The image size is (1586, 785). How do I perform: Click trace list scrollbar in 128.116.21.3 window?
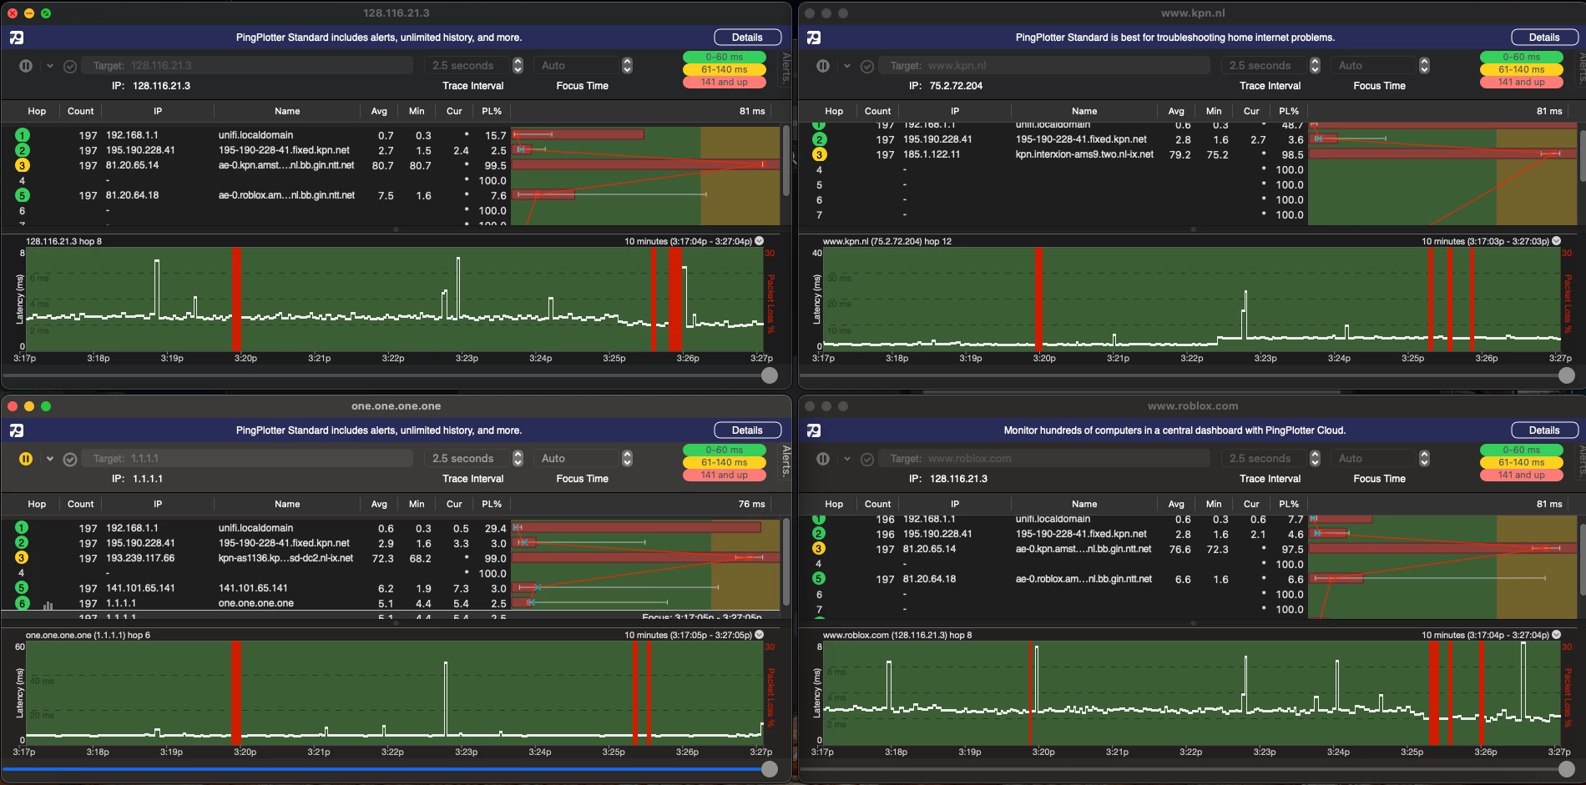[x=785, y=161]
